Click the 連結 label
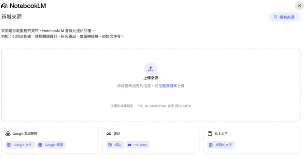305x159 pixels. pos(117,134)
